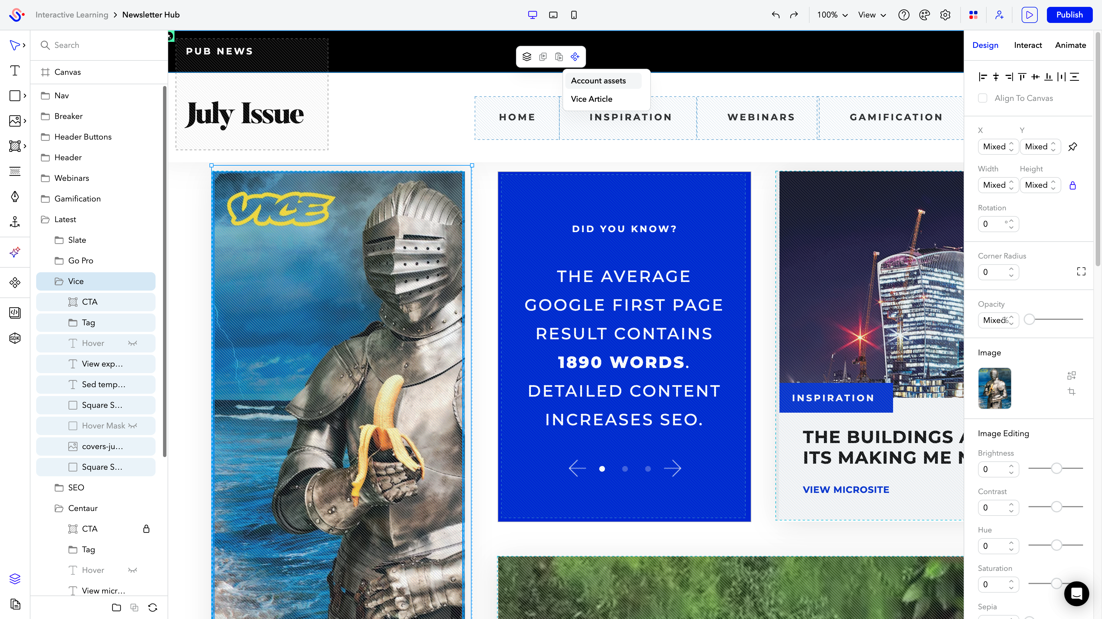1102x619 pixels.
Task: Click the assets diamonds icon in floating toolbar
Action: tap(575, 57)
